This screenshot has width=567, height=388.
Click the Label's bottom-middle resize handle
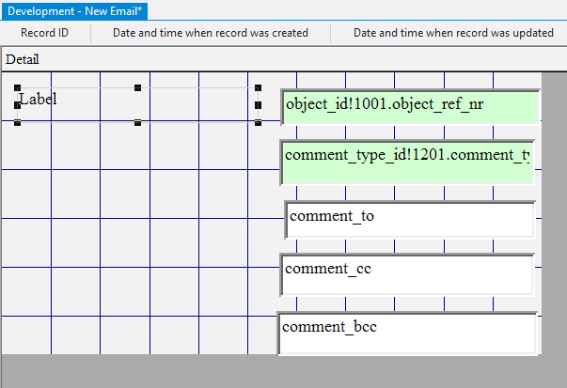[137, 122]
